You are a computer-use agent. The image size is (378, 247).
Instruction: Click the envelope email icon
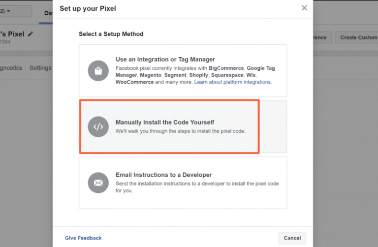(98, 183)
